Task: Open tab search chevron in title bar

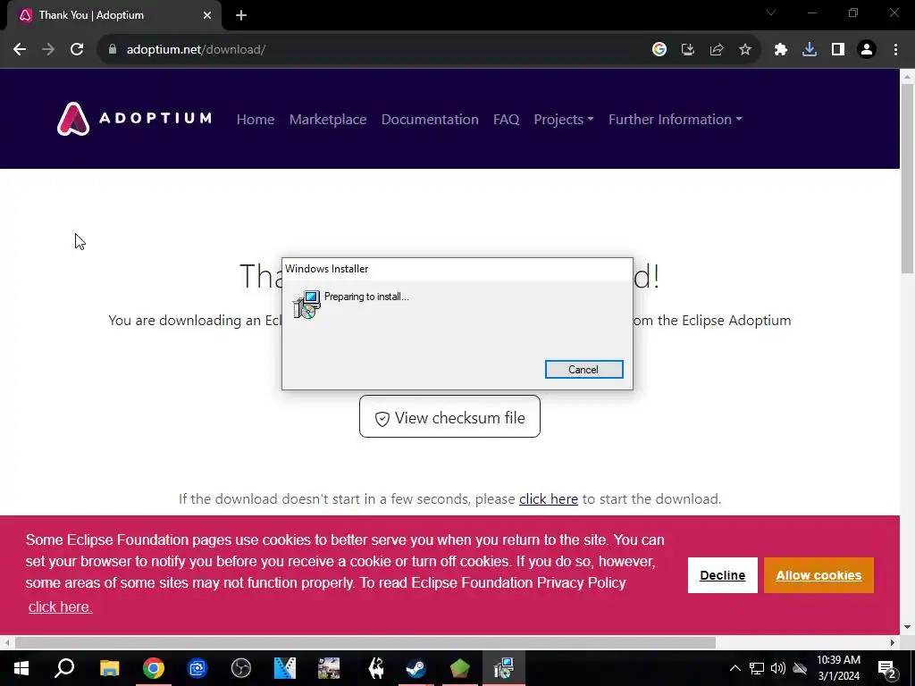Action: [771, 13]
